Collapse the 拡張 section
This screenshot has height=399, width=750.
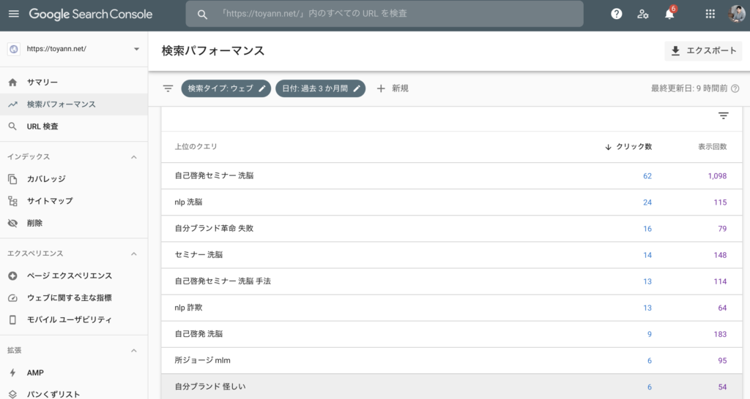[133, 351]
